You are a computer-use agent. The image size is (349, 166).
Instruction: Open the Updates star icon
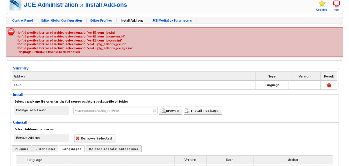click(322, 4)
